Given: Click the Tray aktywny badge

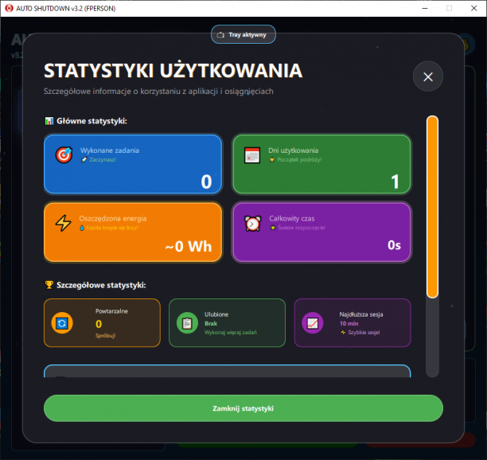Looking at the screenshot, I should point(243,34).
